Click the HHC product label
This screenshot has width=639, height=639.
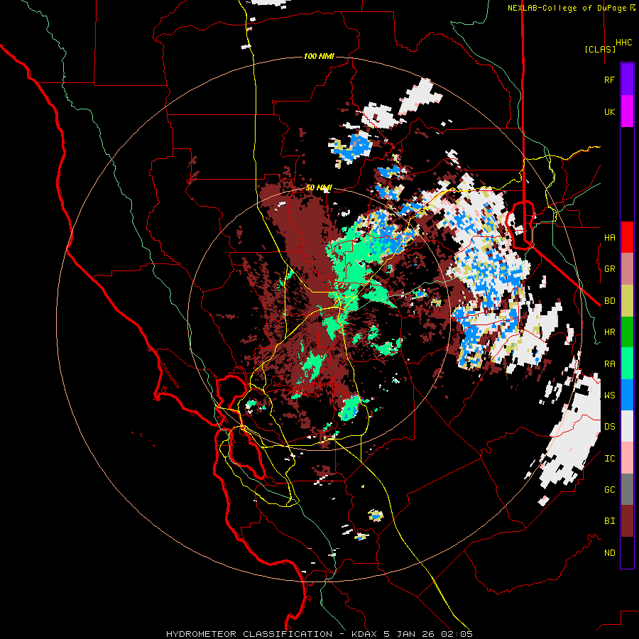624,43
